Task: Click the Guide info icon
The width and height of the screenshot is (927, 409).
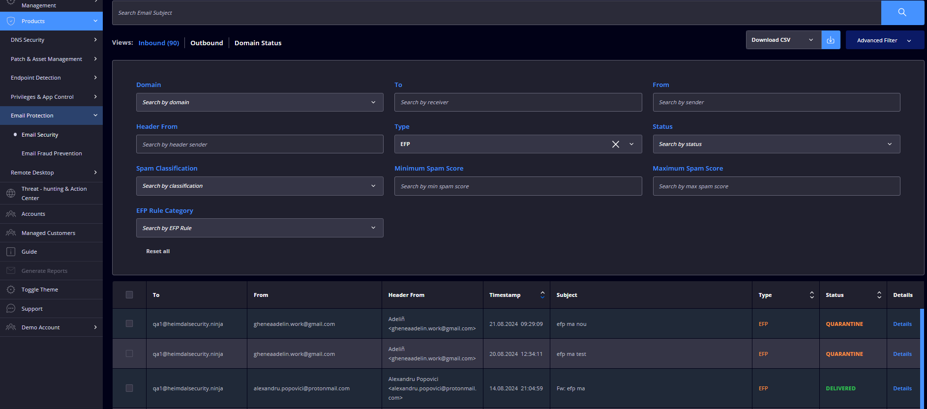Action: (11, 252)
